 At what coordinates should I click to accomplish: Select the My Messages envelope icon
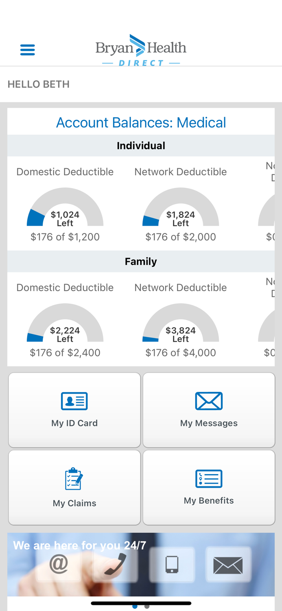pos(209,400)
